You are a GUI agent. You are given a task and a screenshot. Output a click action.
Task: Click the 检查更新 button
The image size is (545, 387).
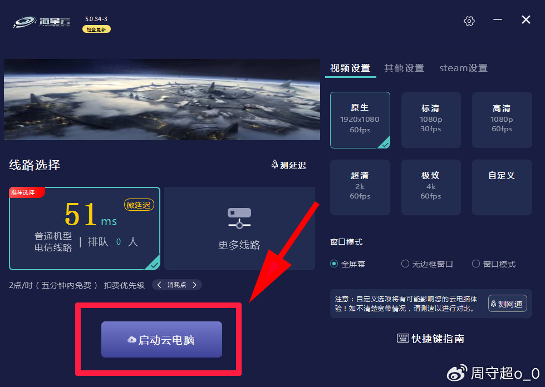tap(96, 29)
